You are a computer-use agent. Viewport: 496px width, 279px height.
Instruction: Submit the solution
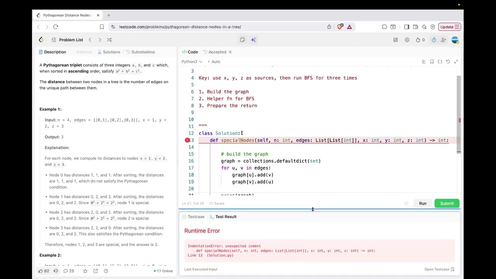pyautogui.click(x=447, y=203)
